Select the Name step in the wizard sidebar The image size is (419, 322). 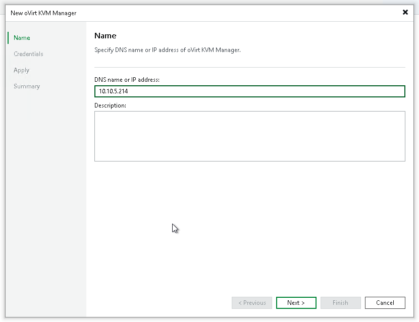tap(22, 38)
